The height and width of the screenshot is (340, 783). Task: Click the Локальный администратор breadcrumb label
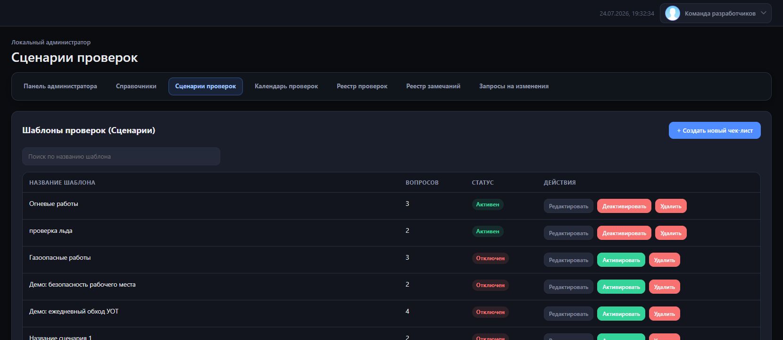[51, 42]
